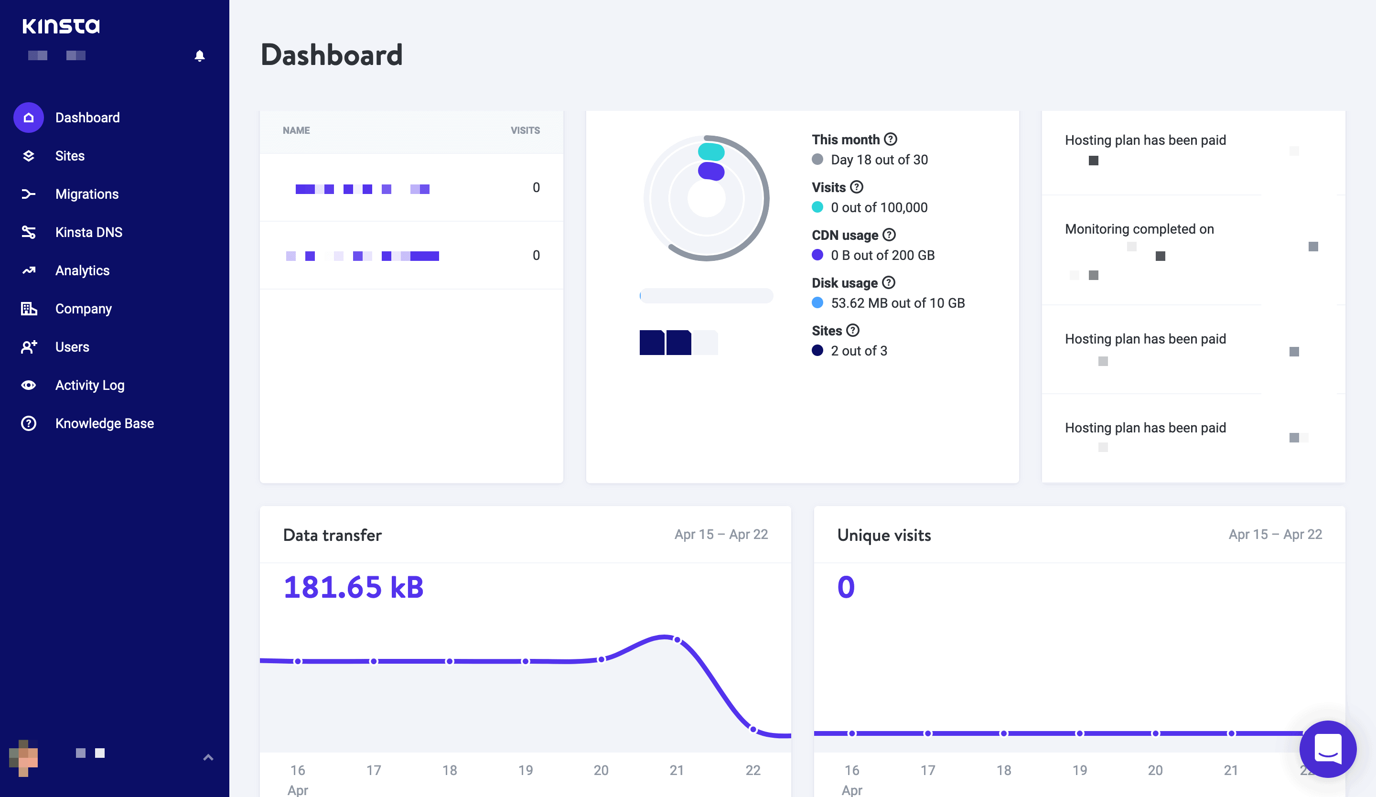Open Kinsta DNS settings
1376x797 pixels.
click(89, 232)
